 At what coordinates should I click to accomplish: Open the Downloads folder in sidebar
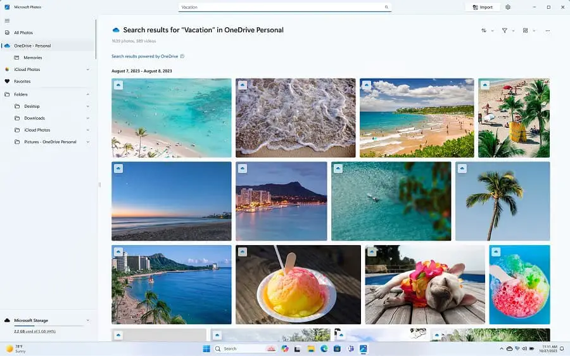click(34, 118)
